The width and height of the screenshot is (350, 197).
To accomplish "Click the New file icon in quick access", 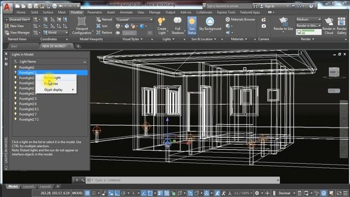I will tap(17, 6).
